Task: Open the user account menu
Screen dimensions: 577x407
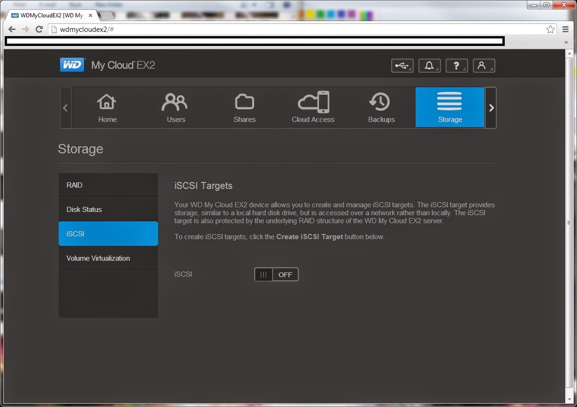Action: tap(484, 66)
